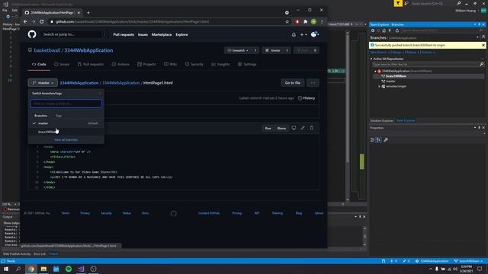Open the Unwatch dropdown
The height and width of the screenshot is (274, 488).
click(238, 50)
